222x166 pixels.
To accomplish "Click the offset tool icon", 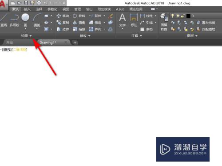I will click(x=111, y=29).
